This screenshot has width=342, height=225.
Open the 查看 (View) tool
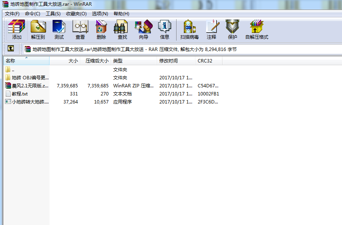(x=80, y=30)
